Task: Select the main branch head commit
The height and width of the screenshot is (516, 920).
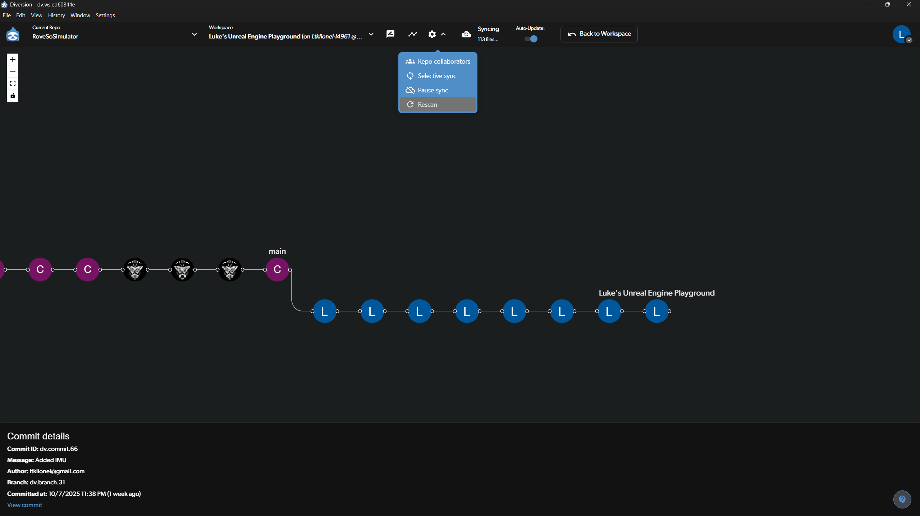Action: coord(277,269)
